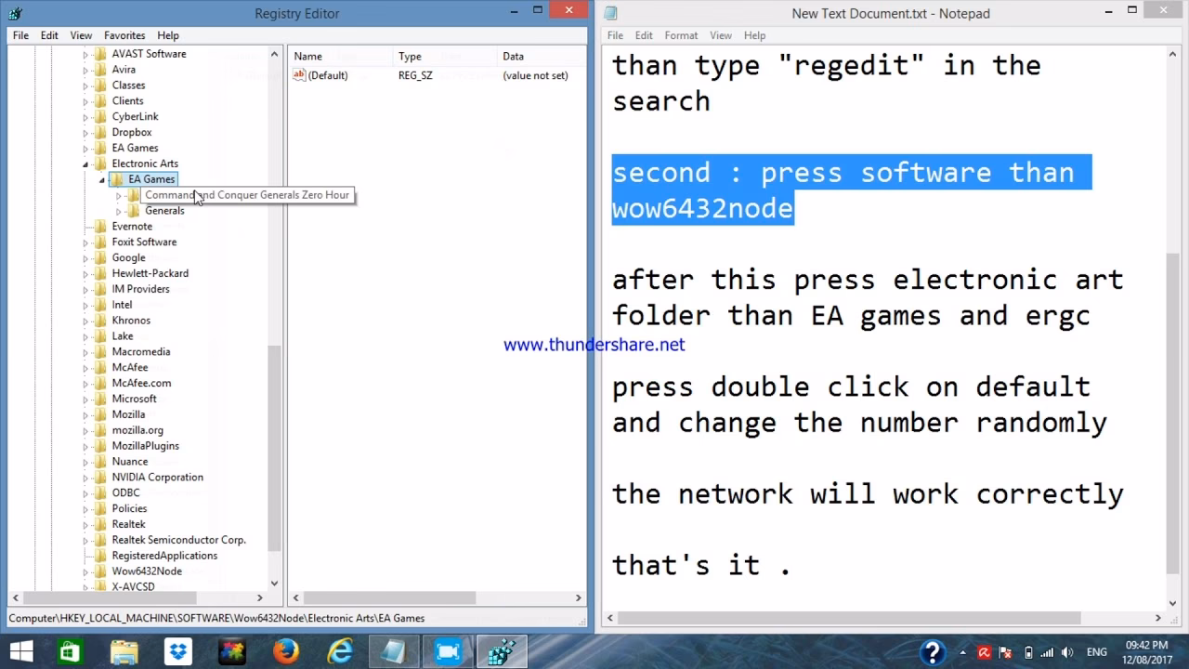Click the CyberLink key folder icon

(x=100, y=117)
